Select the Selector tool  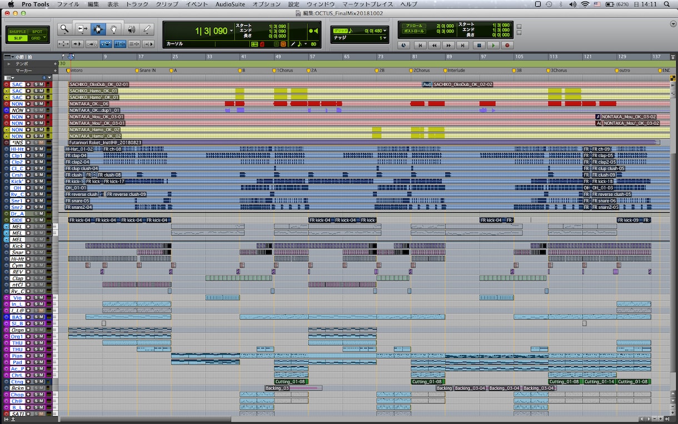[98, 29]
